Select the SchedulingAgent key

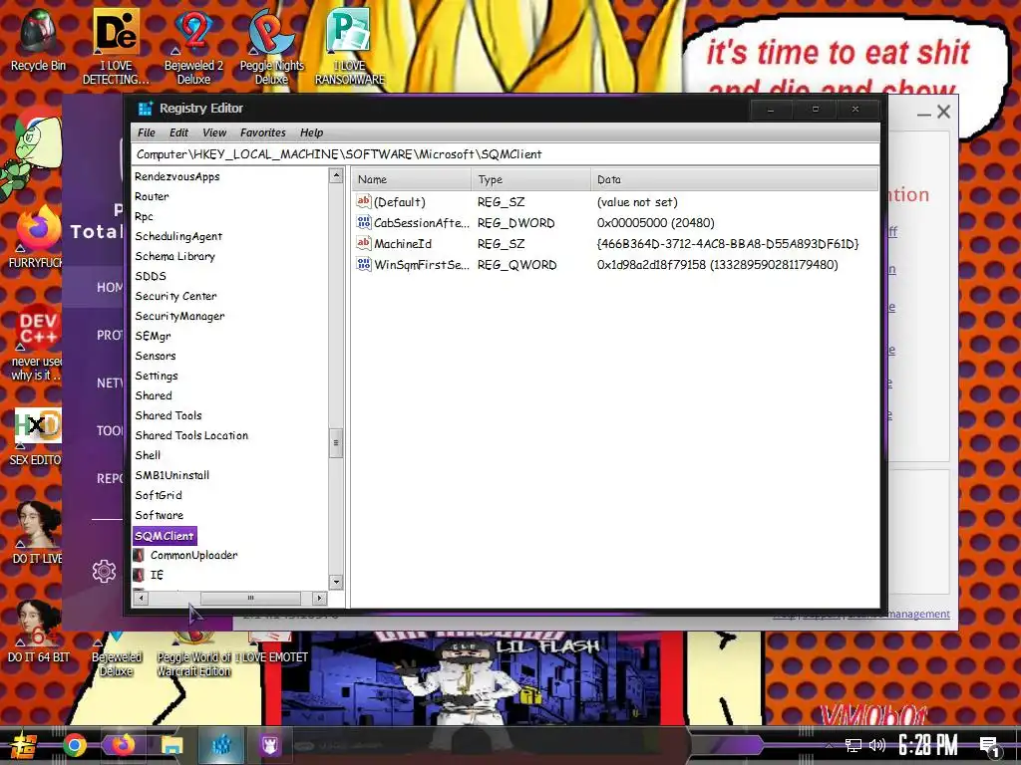pyautogui.click(x=178, y=236)
